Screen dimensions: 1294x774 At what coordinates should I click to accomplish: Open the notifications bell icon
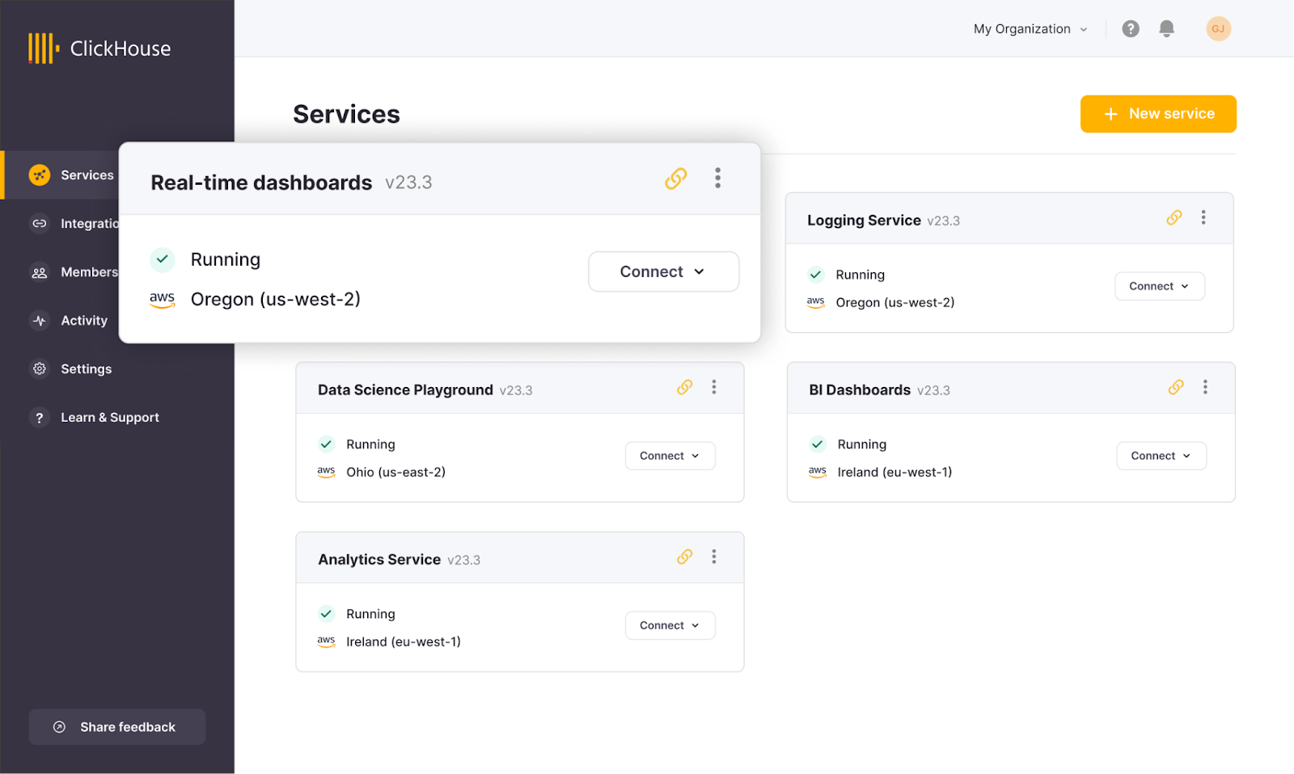click(1166, 28)
